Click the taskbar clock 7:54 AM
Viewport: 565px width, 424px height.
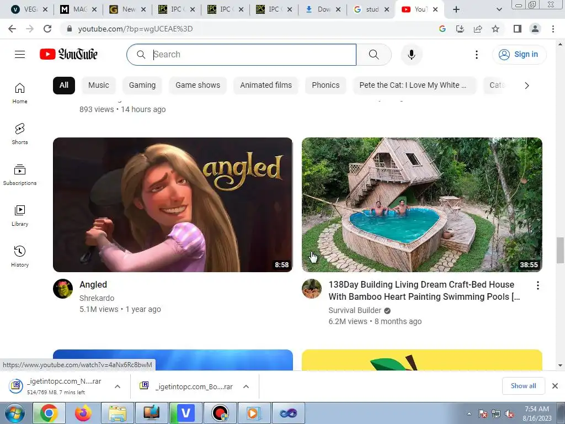[537, 409]
